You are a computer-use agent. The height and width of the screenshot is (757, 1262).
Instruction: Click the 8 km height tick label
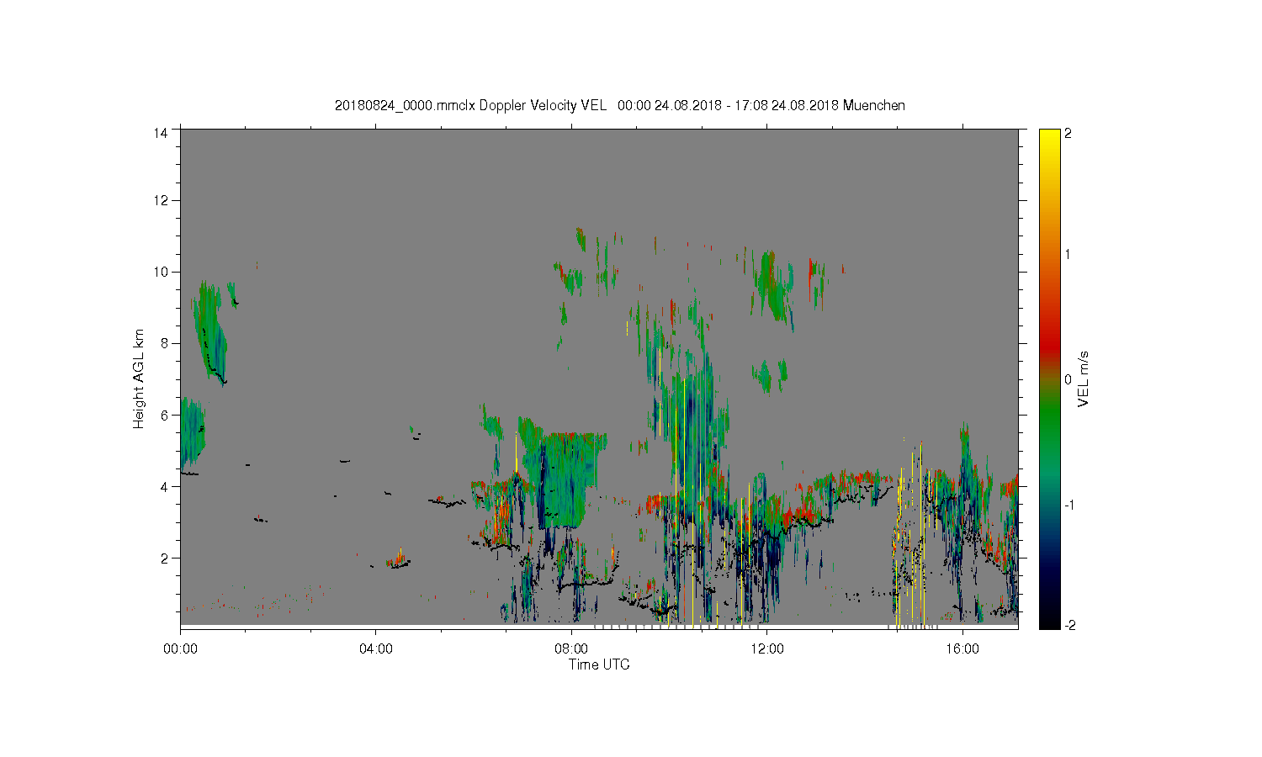(x=165, y=343)
